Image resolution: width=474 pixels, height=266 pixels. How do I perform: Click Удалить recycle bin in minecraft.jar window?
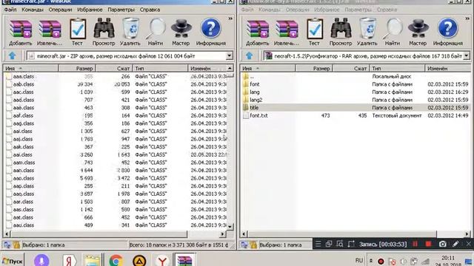130,32
